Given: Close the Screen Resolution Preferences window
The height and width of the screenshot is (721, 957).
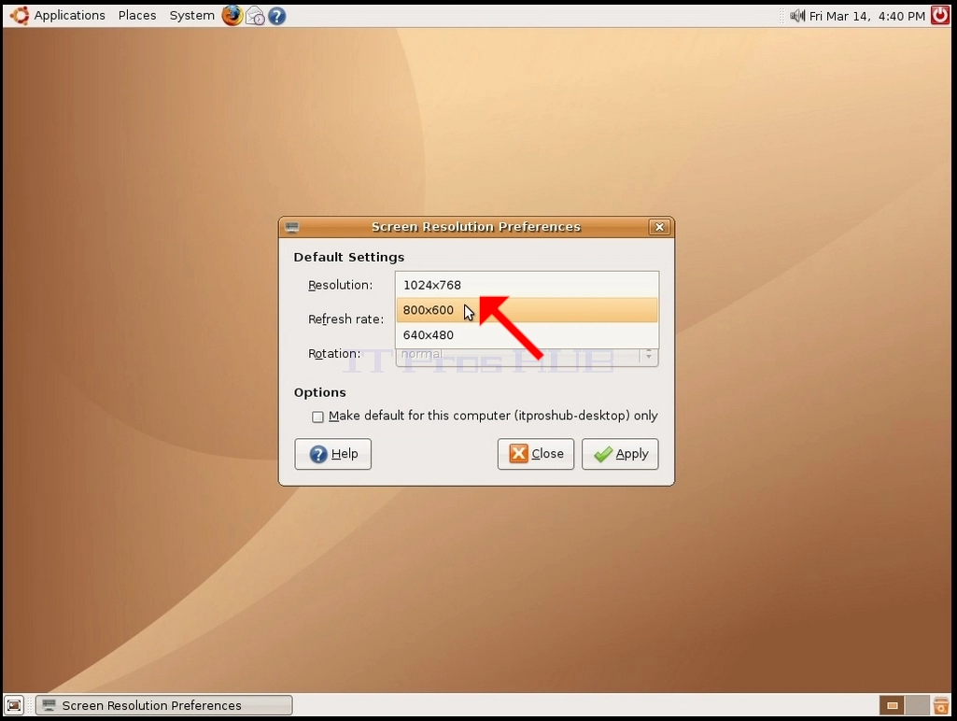Looking at the screenshot, I should click(x=659, y=227).
